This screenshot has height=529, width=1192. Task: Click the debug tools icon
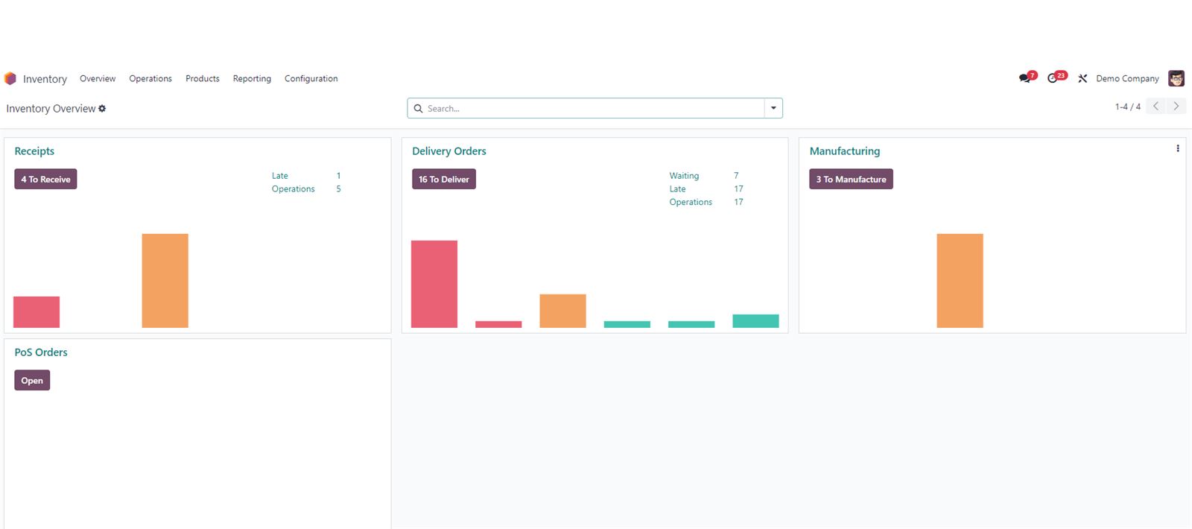(1082, 78)
